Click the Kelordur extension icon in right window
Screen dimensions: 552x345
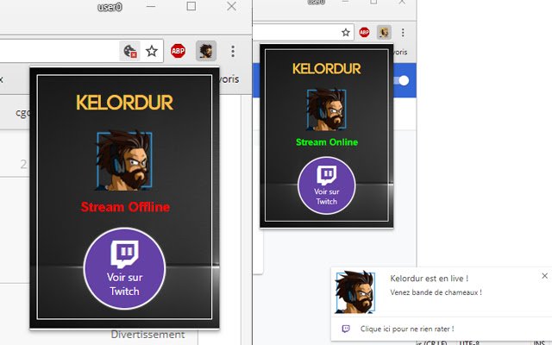click(384, 33)
